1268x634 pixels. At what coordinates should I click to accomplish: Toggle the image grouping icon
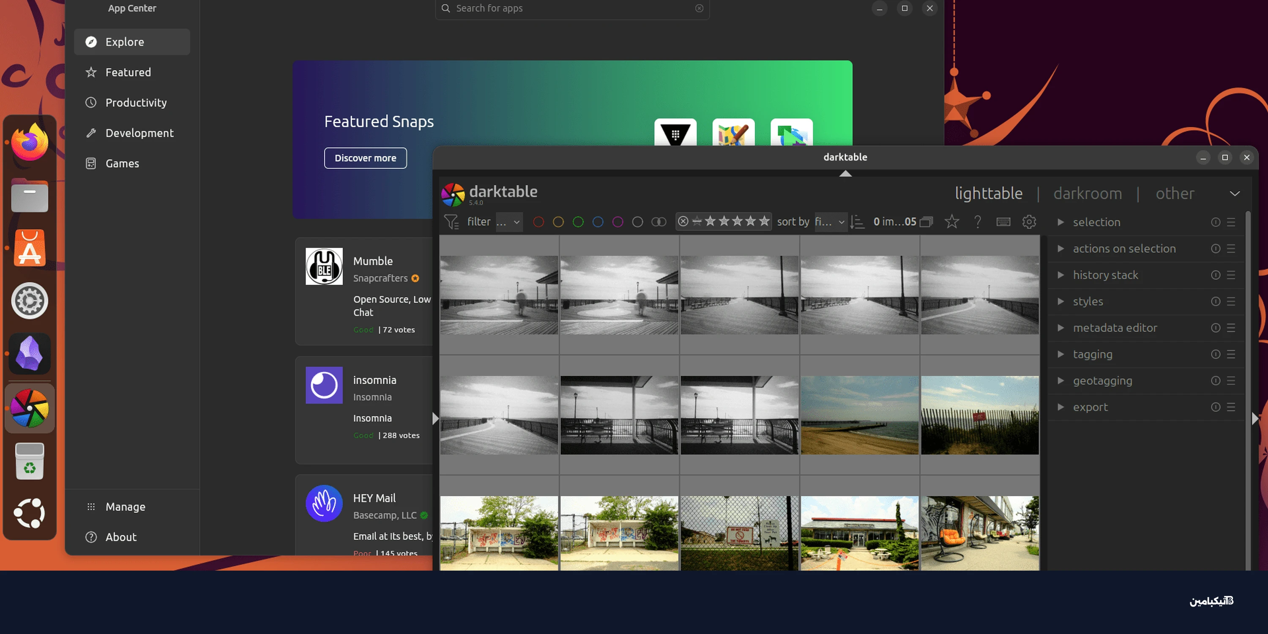click(926, 222)
